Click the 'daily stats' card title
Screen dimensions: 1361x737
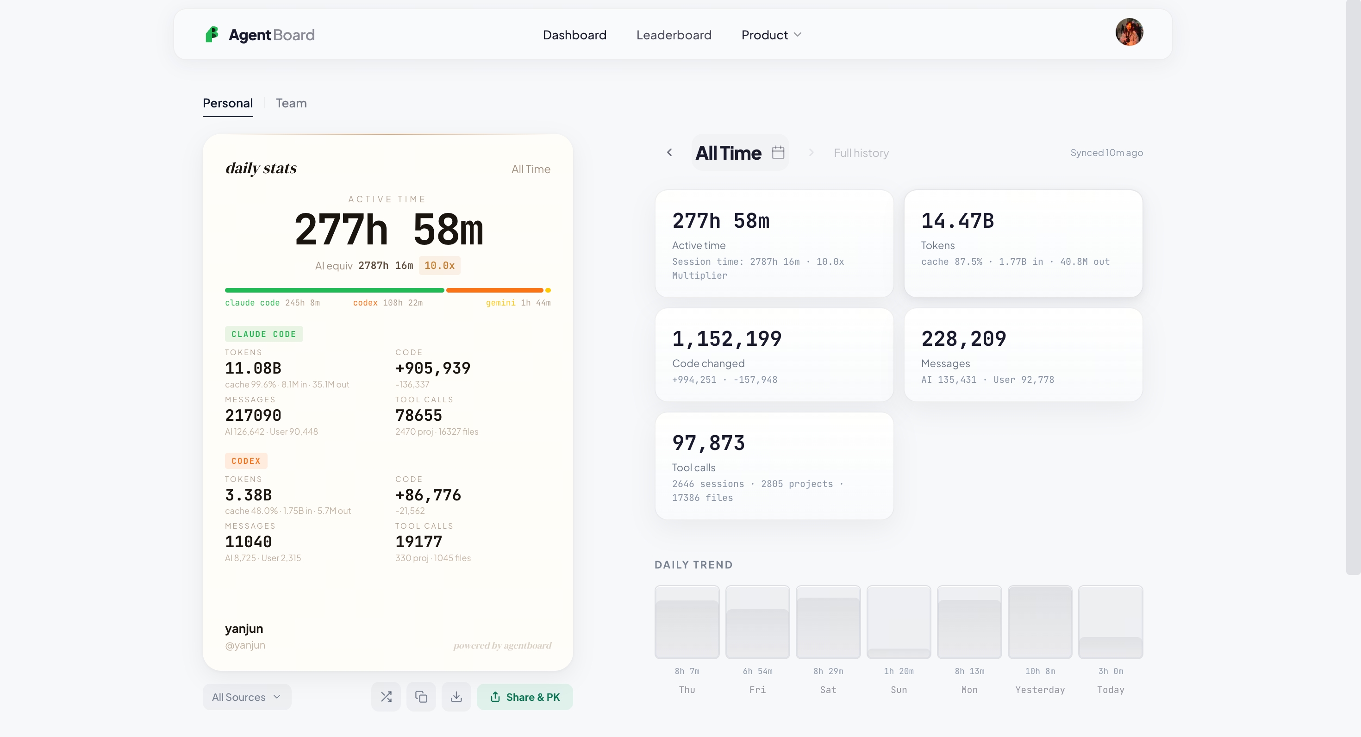(261, 168)
